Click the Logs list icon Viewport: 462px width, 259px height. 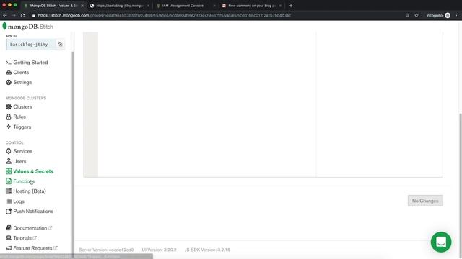tap(9, 201)
